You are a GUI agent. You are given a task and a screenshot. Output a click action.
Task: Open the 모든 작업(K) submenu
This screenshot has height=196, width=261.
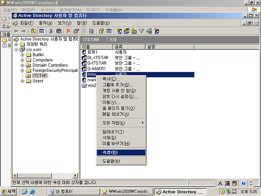[x=121, y=123]
